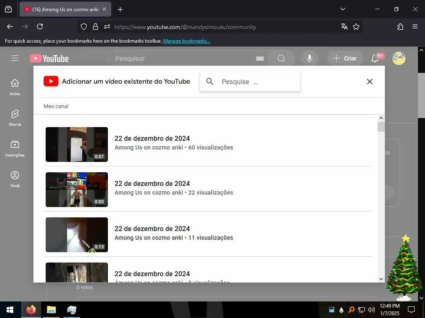Viewport: 425px width, 318px height.
Task: Close the add existing video dialog
Action: click(x=369, y=82)
